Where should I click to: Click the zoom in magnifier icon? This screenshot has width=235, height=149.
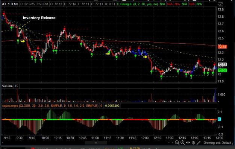click(x=182, y=143)
